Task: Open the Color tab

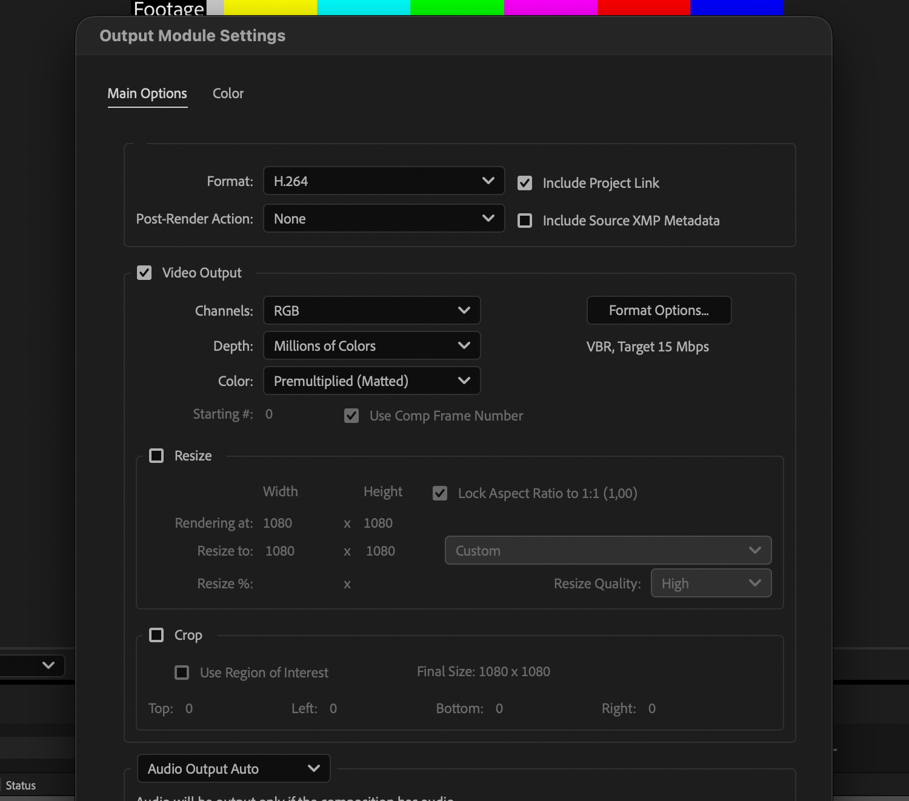Action: (x=228, y=94)
